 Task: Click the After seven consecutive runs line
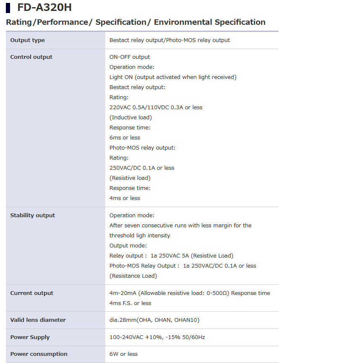[180, 226]
